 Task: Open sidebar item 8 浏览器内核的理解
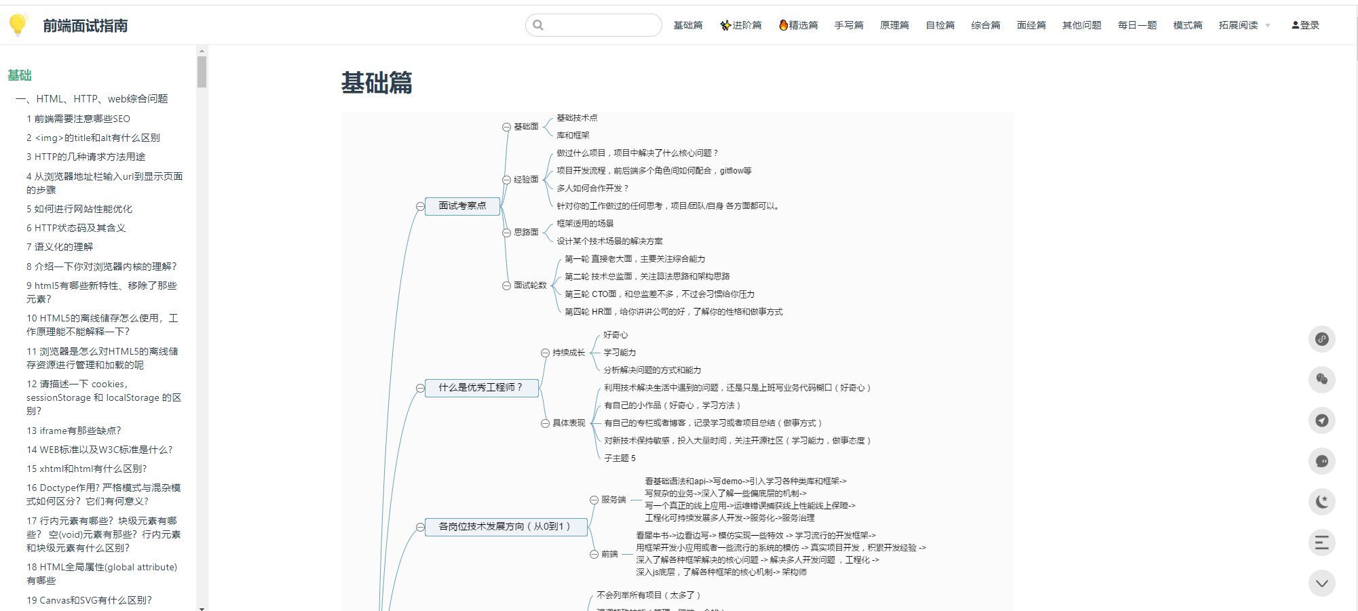[102, 267]
